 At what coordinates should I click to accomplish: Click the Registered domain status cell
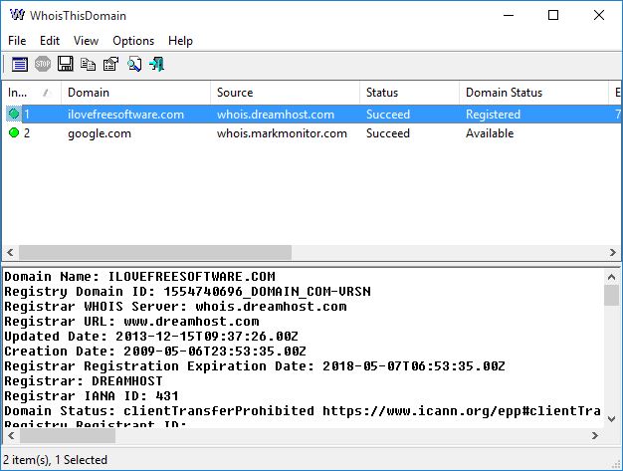click(493, 115)
